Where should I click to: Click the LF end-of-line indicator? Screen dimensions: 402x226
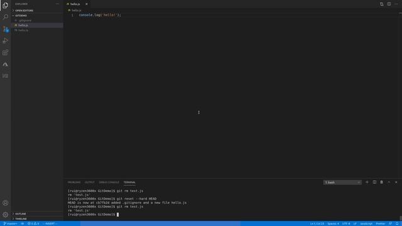tap(355, 223)
